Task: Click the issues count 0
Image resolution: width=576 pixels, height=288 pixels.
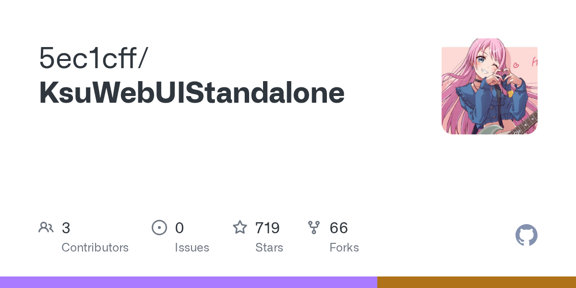Action: (179, 228)
